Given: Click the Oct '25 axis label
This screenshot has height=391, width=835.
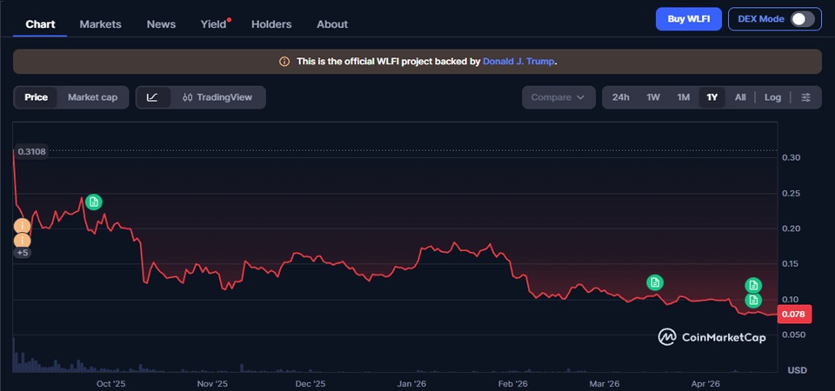Looking at the screenshot, I should coord(111,383).
